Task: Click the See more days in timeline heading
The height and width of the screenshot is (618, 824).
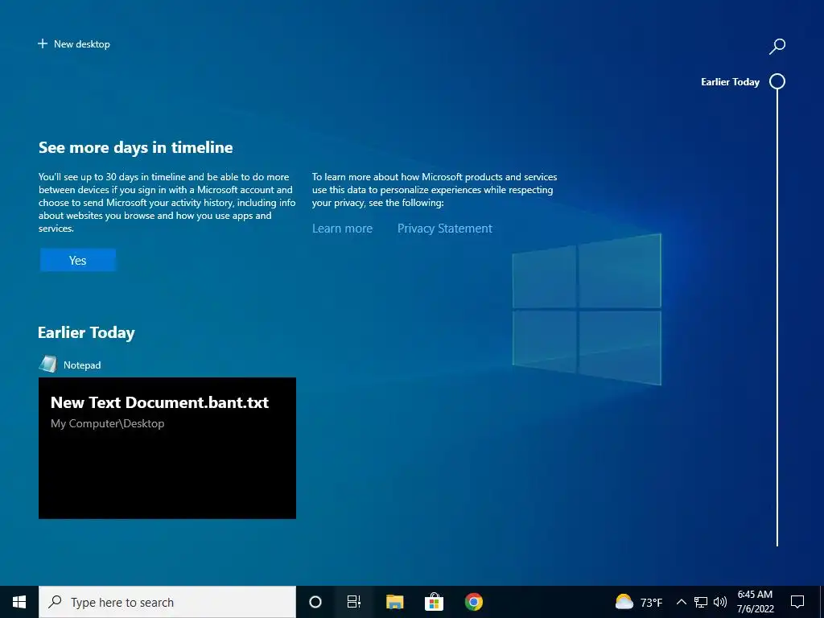Action: click(x=135, y=148)
